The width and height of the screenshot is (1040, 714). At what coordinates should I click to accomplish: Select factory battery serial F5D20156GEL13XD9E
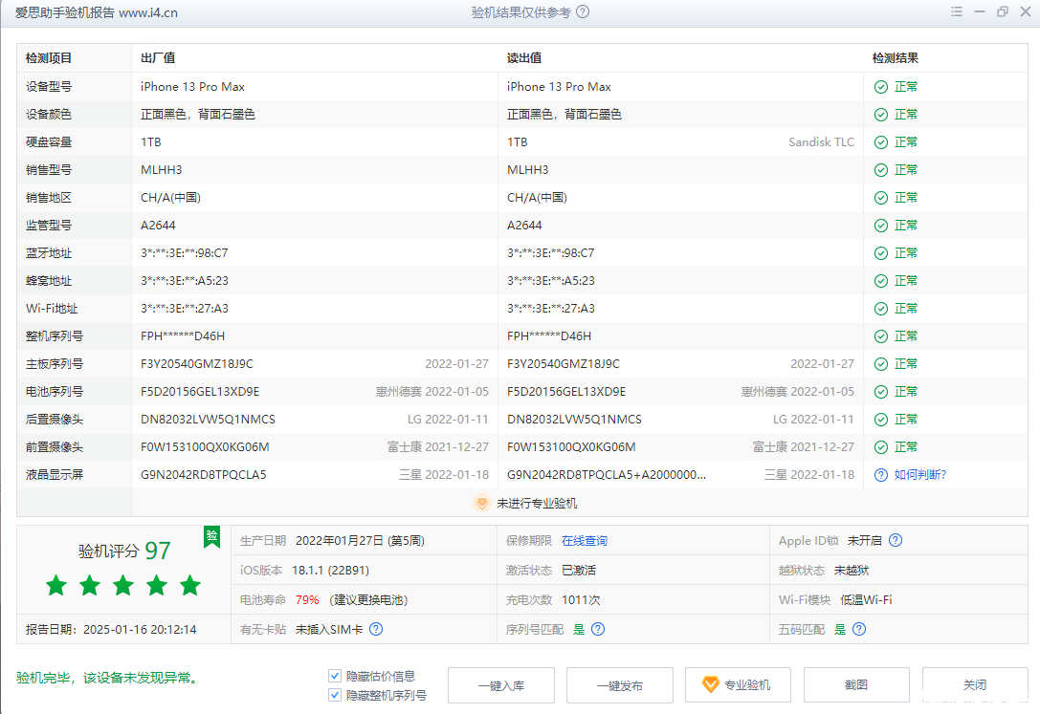pyautogui.click(x=200, y=392)
